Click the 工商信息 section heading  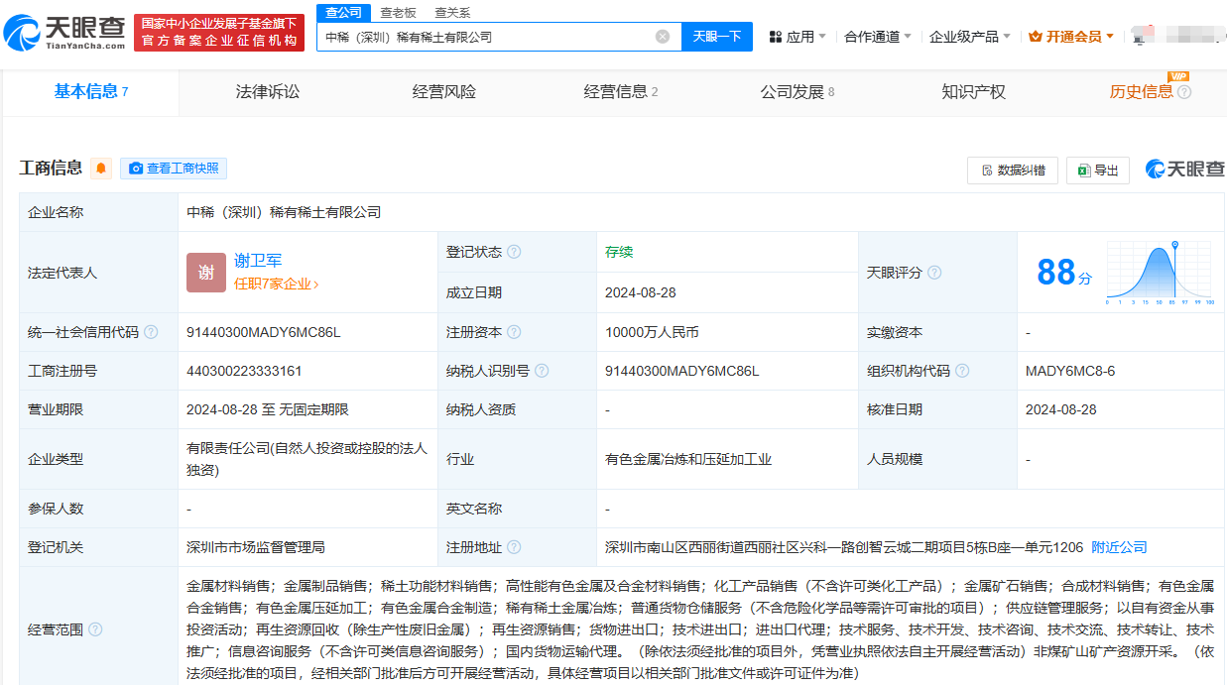[51, 169]
